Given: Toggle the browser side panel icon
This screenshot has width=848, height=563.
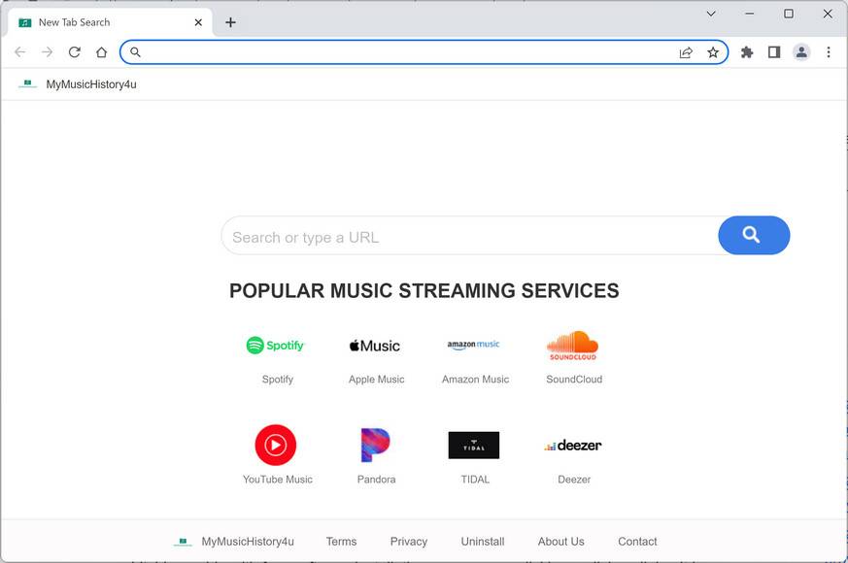Looking at the screenshot, I should click(774, 51).
